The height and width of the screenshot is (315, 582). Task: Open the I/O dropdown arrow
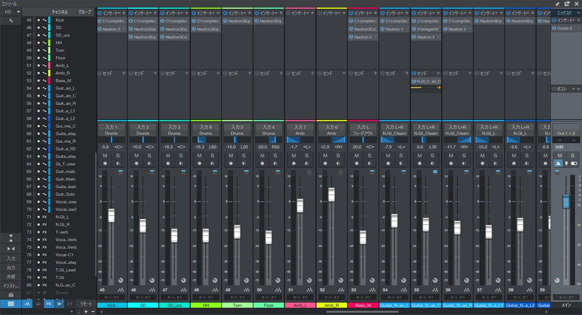[19, 11]
